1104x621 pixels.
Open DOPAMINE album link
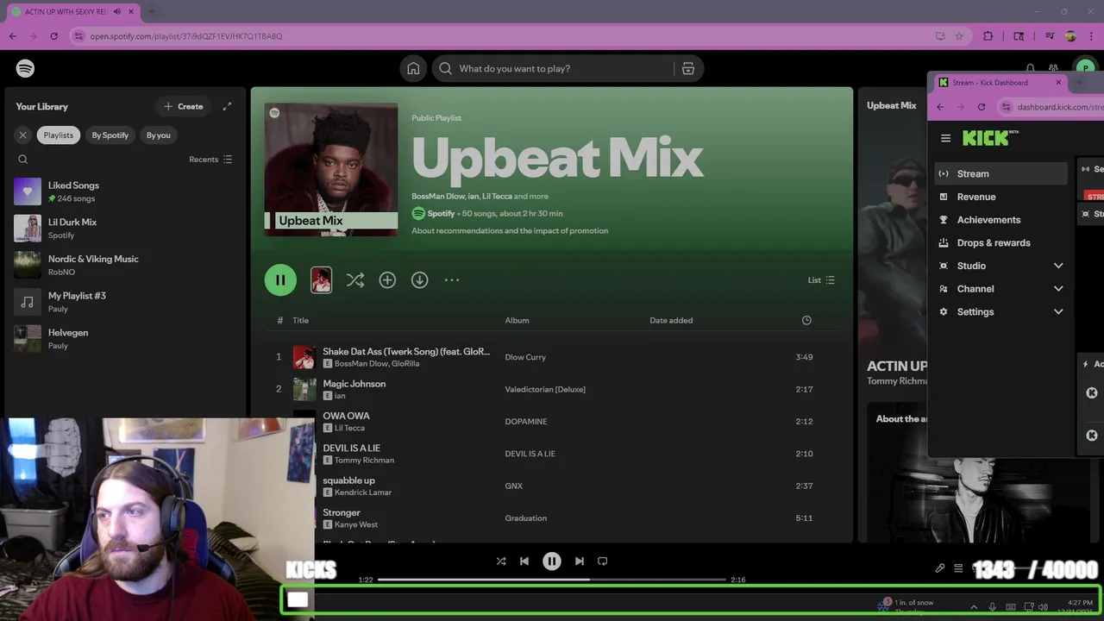[526, 422]
